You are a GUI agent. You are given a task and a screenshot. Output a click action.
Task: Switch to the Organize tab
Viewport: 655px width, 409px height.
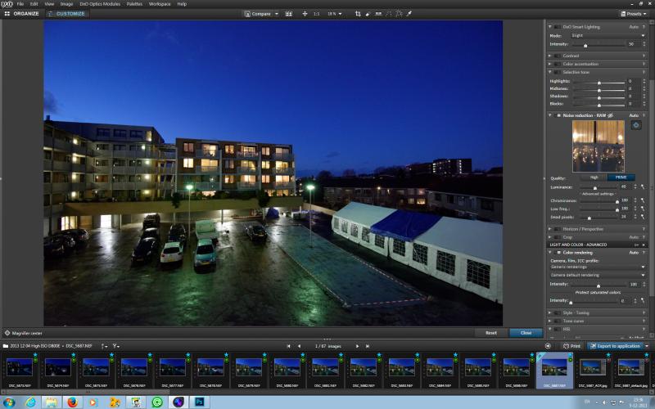(22, 14)
